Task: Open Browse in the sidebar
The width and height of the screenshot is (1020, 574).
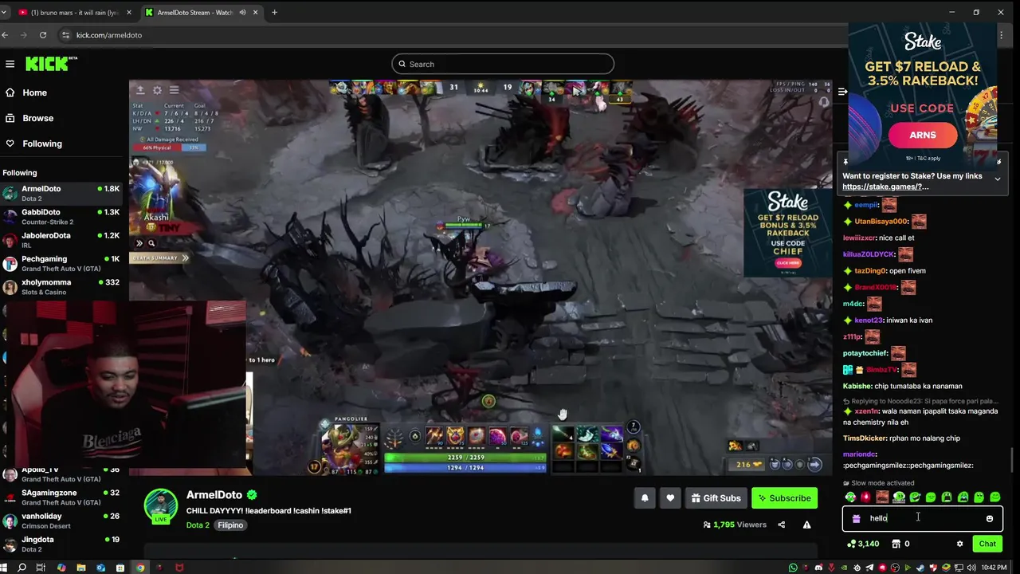Action: click(x=29, y=118)
